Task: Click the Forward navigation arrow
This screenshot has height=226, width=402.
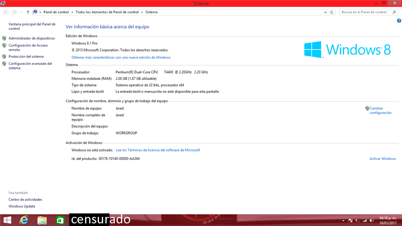Action: (15, 12)
